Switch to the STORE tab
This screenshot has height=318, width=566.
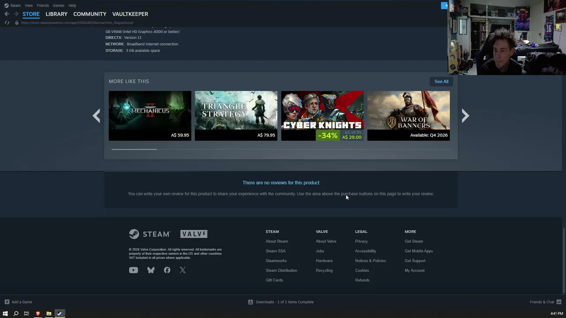click(x=31, y=14)
